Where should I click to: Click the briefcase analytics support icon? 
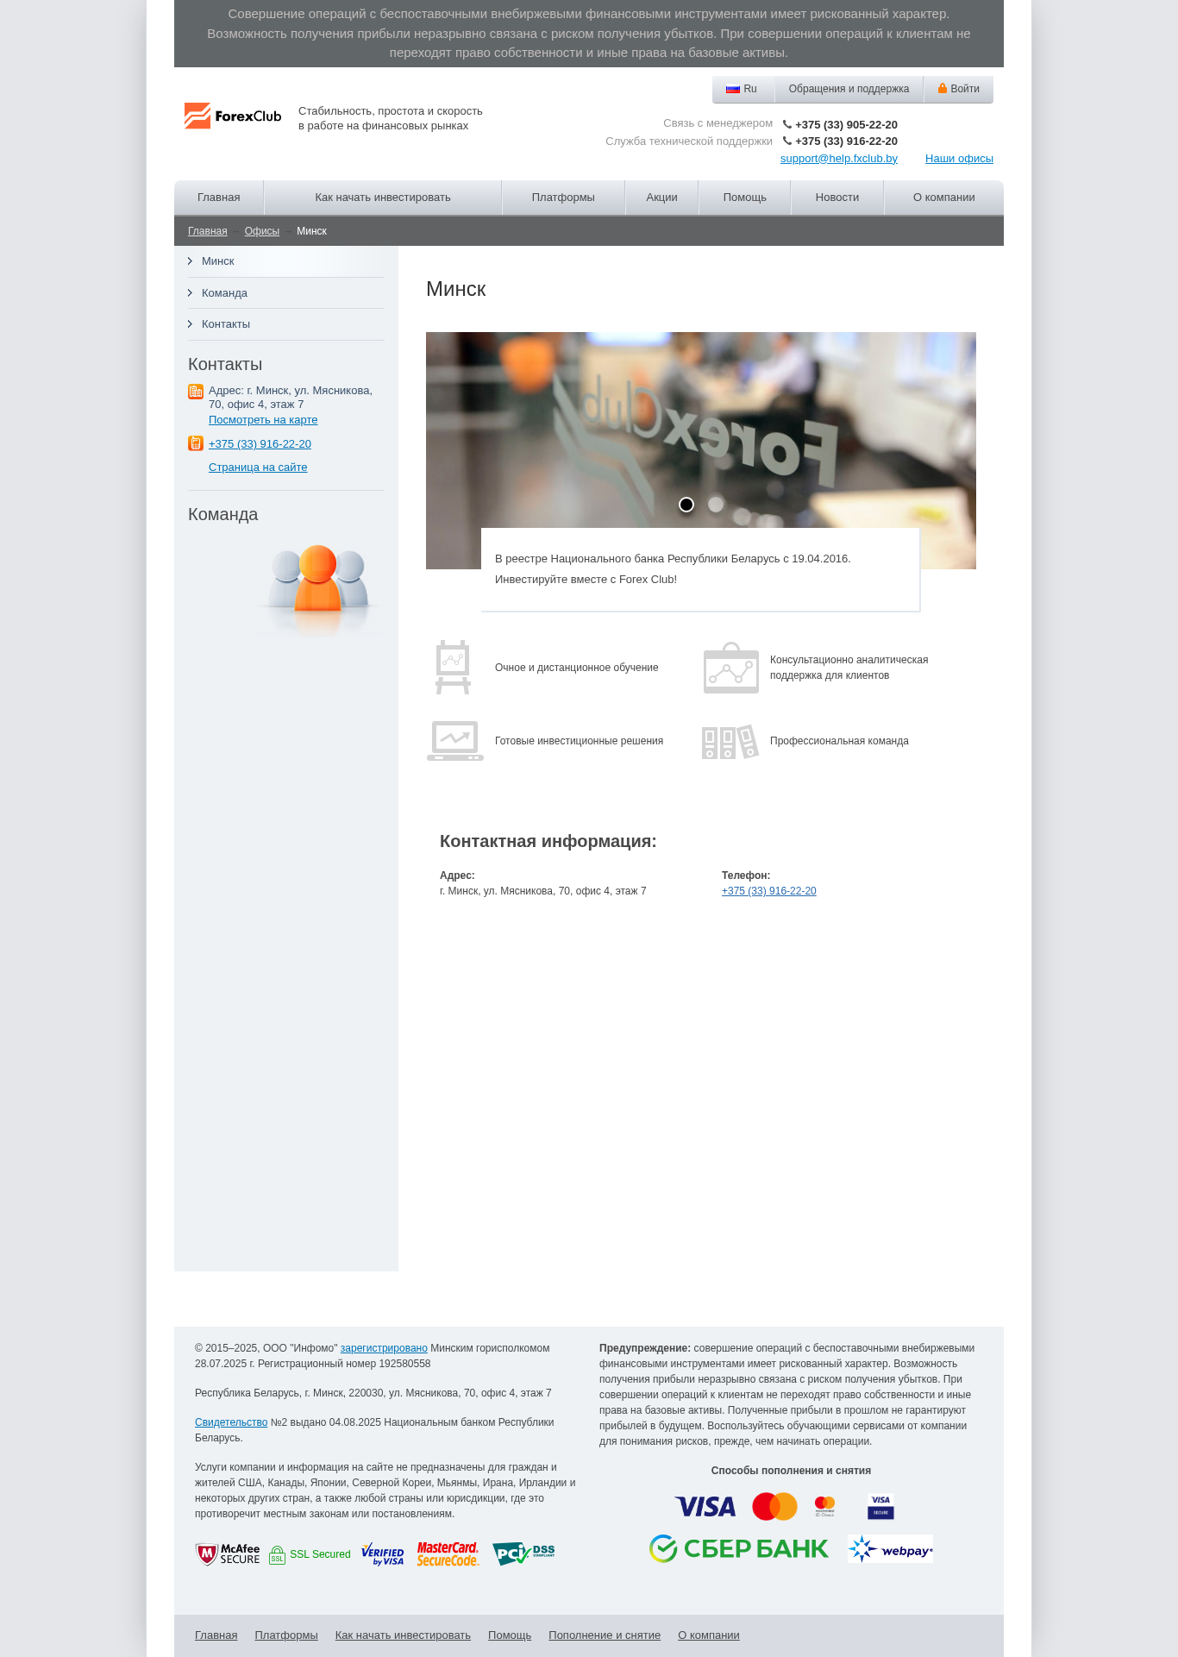coord(731,668)
